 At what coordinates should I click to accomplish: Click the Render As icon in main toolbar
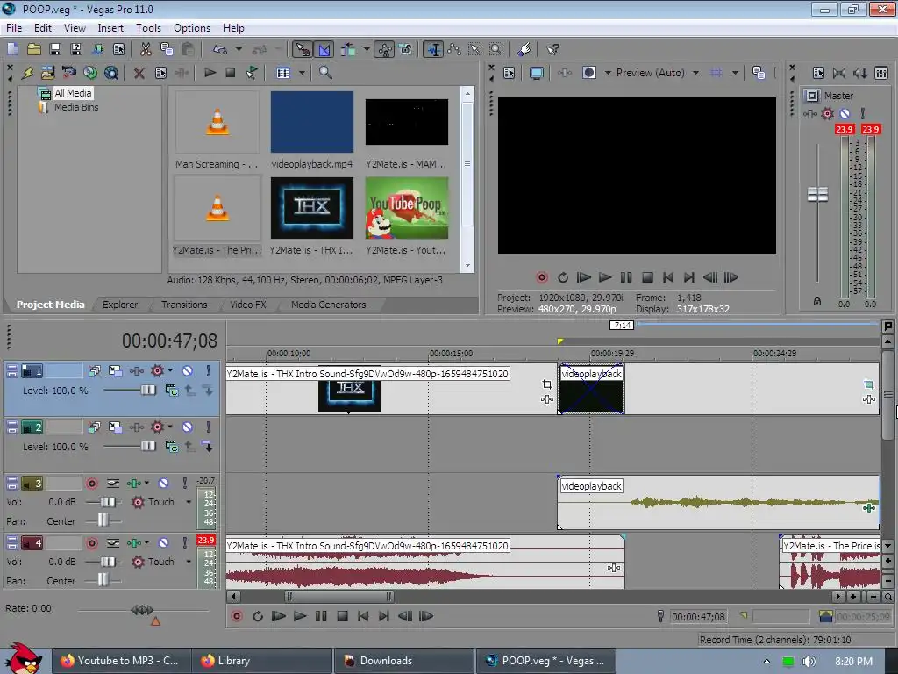98,49
